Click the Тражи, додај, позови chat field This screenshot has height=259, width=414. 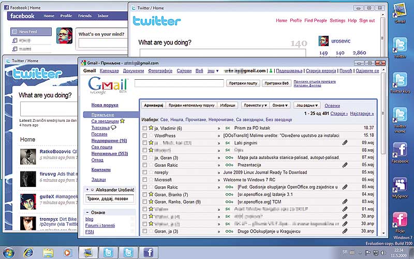[x=110, y=198]
